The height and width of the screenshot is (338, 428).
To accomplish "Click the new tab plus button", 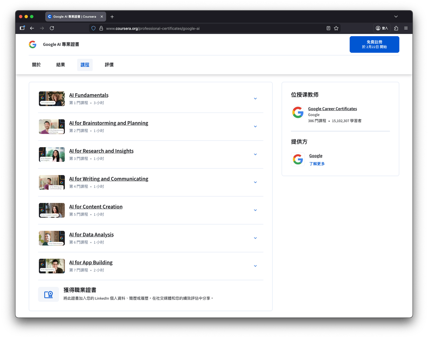I will (112, 17).
